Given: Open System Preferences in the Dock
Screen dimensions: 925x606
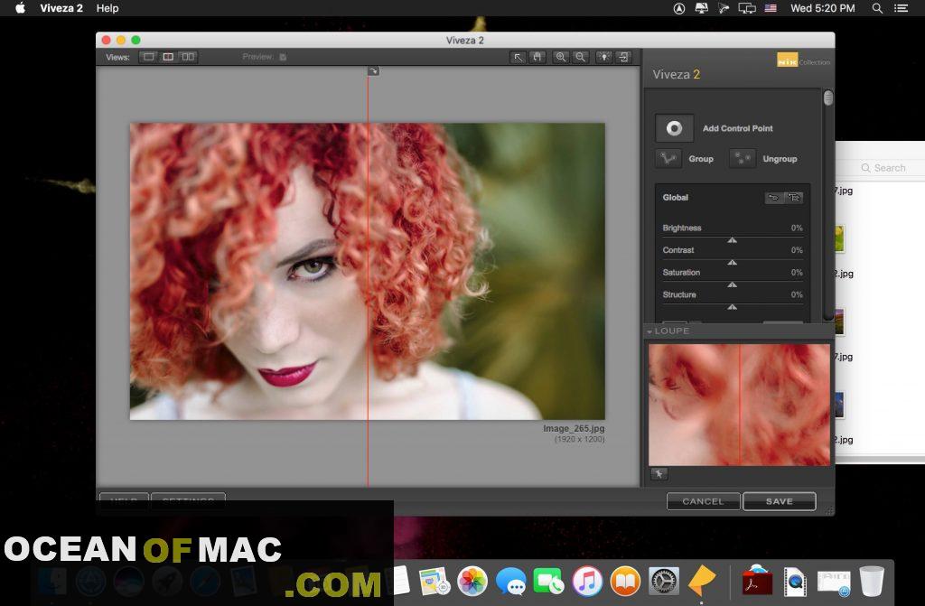Looking at the screenshot, I should click(x=664, y=581).
